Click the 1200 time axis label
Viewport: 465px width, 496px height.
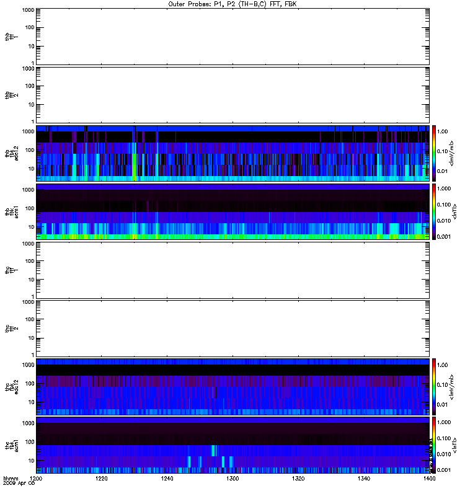tap(36, 478)
